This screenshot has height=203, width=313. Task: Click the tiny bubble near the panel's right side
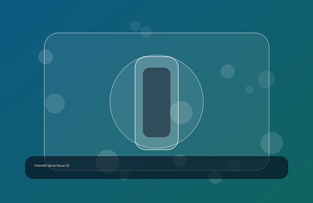(249, 89)
